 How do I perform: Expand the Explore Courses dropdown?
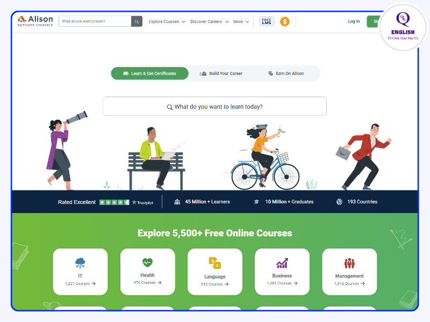(x=167, y=21)
